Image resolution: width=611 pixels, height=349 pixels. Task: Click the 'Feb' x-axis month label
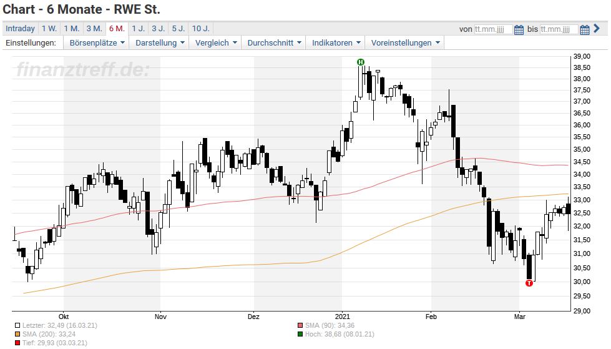pyautogui.click(x=431, y=317)
